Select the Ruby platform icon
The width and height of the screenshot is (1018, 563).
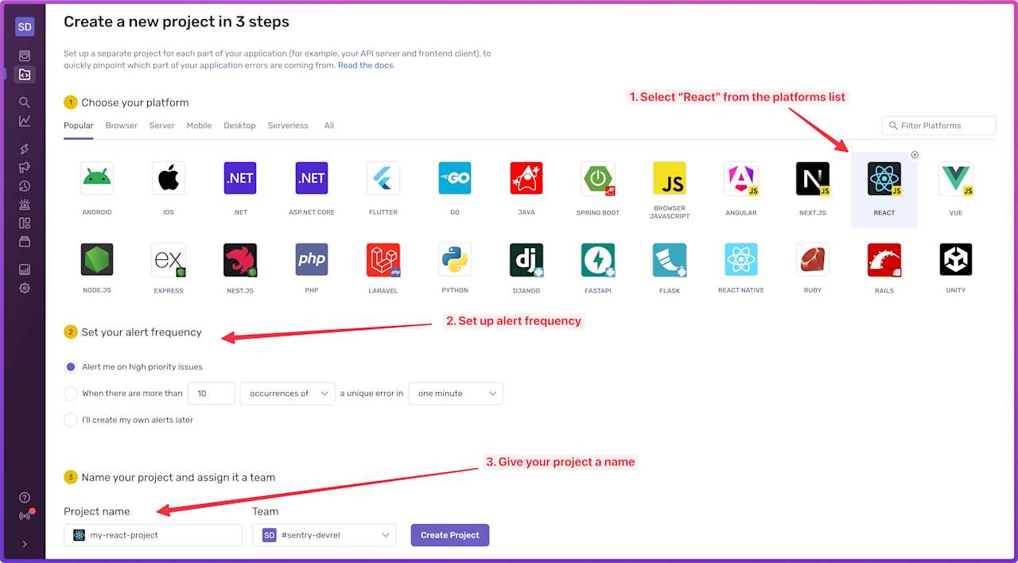(813, 259)
